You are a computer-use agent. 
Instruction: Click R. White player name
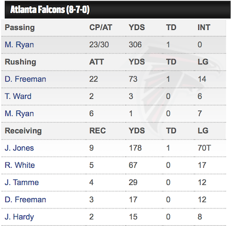[20, 165]
